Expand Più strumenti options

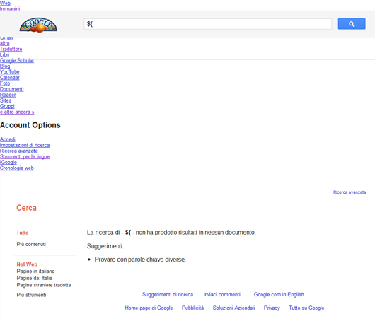tap(31, 295)
